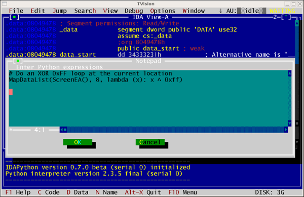Click the down arrow indicator before AU

(220, 11)
